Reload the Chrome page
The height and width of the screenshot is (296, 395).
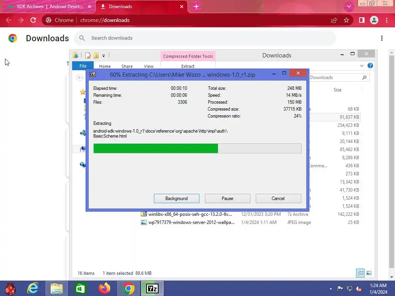33,20
